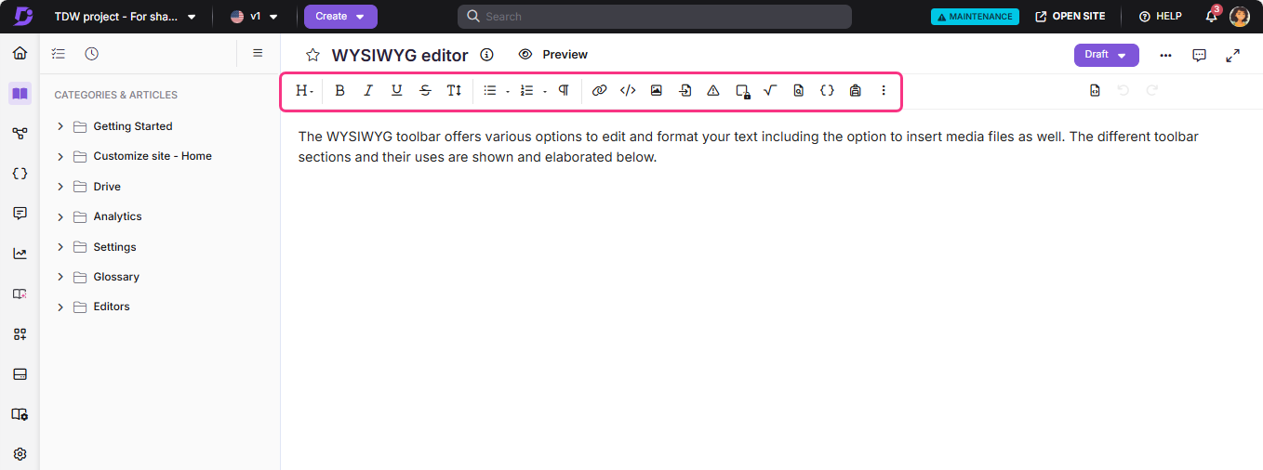Insert a code block from the toolbar

click(628, 90)
